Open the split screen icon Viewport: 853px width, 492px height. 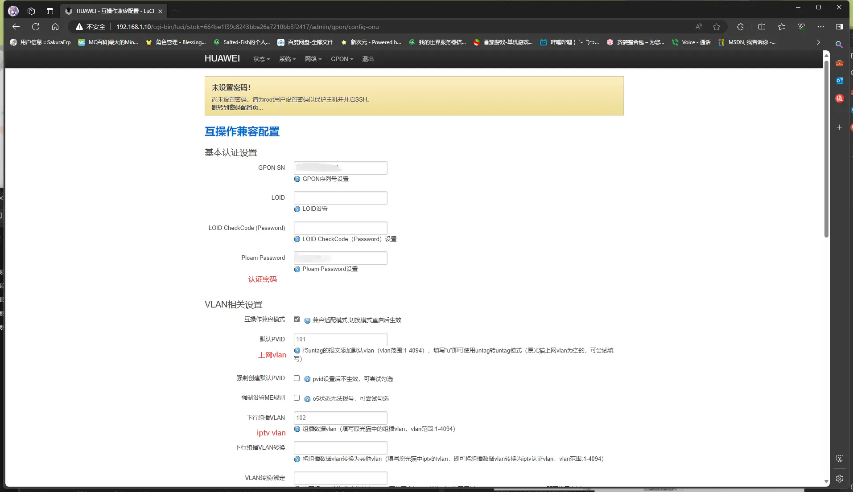[762, 27]
